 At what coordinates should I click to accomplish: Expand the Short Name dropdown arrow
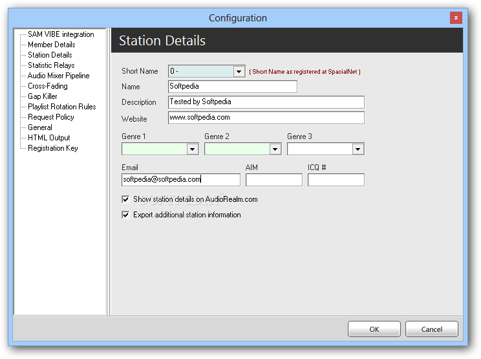pyautogui.click(x=239, y=72)
